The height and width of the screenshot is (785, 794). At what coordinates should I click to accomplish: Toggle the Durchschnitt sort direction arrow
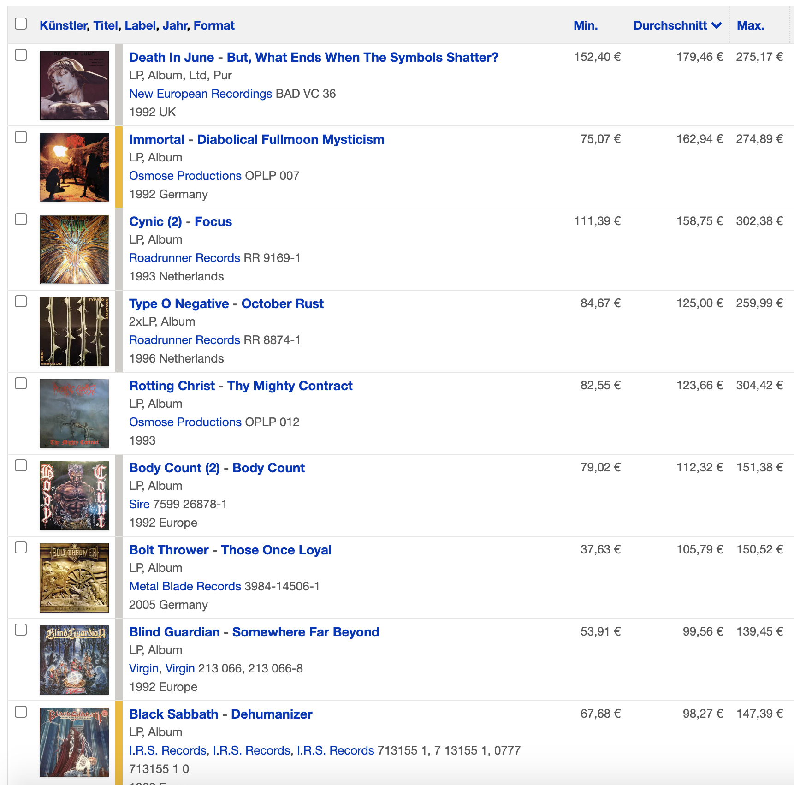717,25
